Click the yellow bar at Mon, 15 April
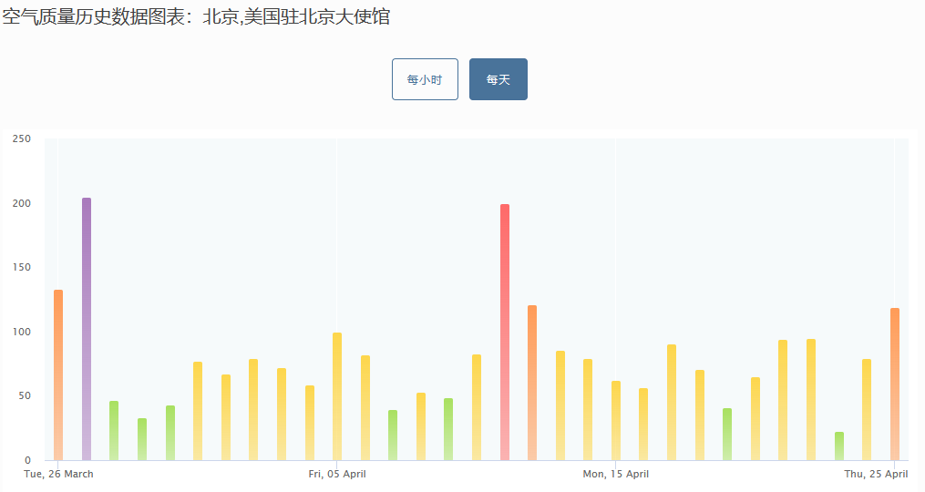This screenshot has width=925, height=492. tap(616, 421)
